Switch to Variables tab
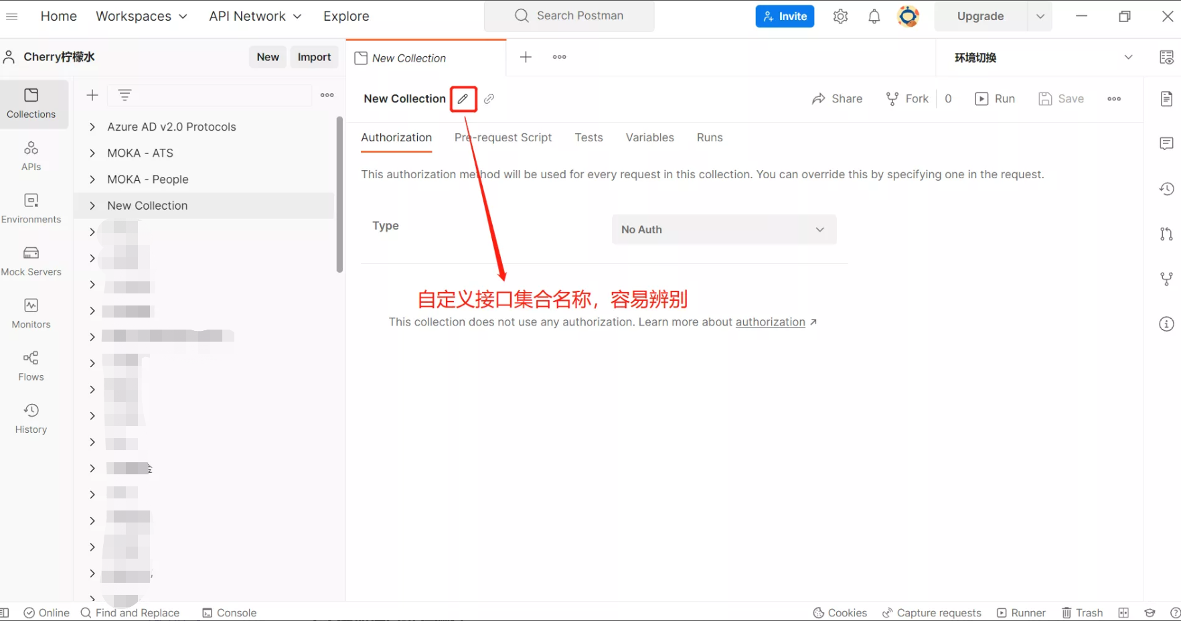1181x621 pixels. point(649,137)
